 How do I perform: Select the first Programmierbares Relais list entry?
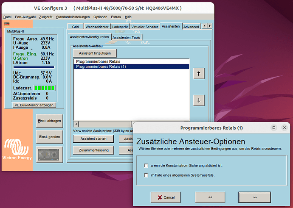131,61
